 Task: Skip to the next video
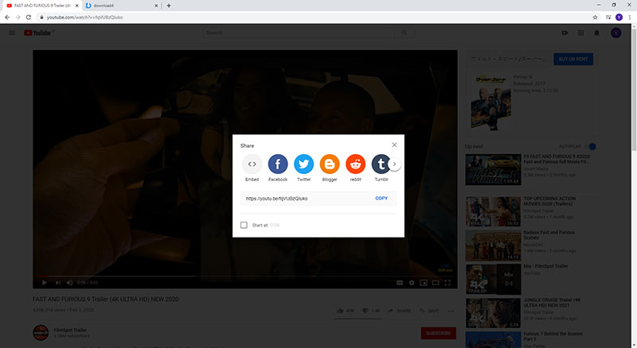tap(57, 283)
